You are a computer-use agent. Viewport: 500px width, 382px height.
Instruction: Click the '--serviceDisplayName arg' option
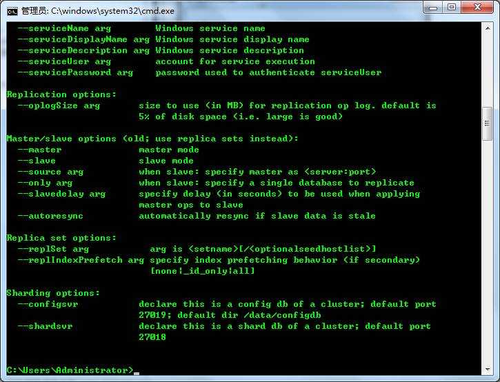click(x=83, y=39)
